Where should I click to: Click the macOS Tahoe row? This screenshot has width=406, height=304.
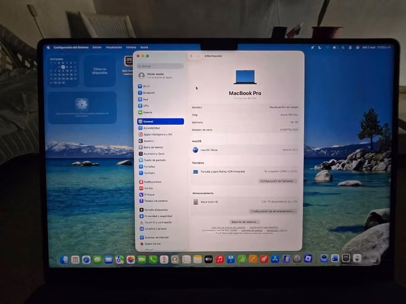(x=244, y=150)
